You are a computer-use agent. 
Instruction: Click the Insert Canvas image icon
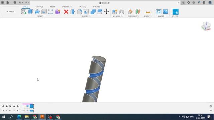[x=165, y=12]
